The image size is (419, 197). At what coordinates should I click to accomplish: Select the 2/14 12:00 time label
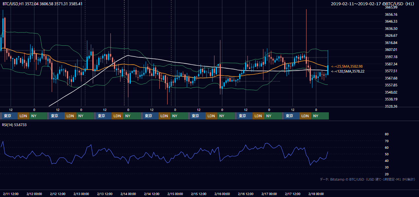coord(152,194)
